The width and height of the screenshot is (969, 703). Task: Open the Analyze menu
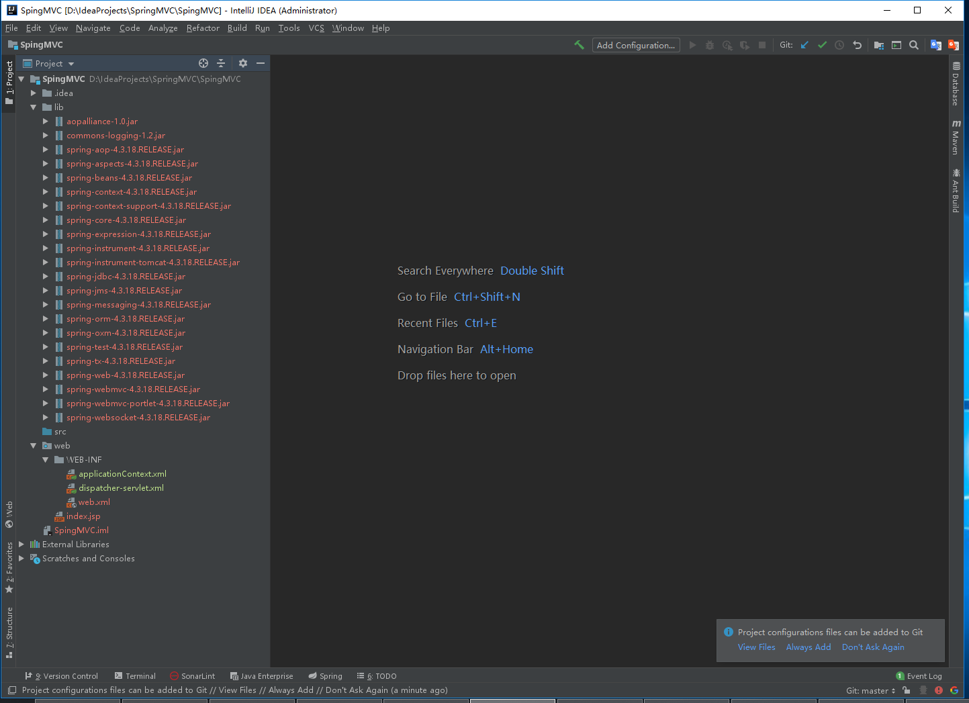pyautogui.click(x=163, y=28)
